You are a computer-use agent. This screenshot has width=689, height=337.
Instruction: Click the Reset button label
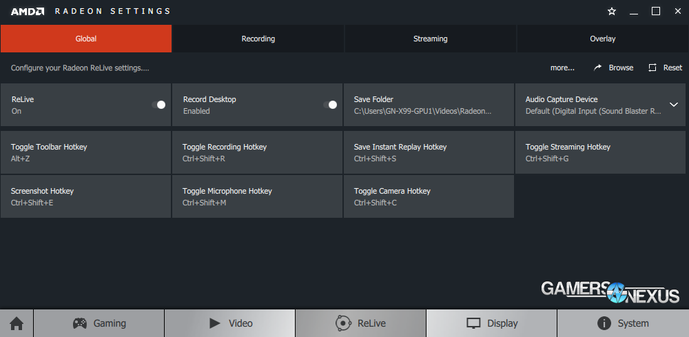[672, 68]
